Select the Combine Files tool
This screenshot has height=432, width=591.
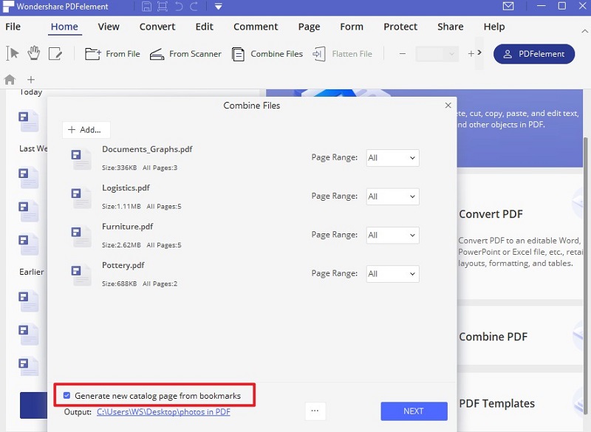tap(238, 53)
